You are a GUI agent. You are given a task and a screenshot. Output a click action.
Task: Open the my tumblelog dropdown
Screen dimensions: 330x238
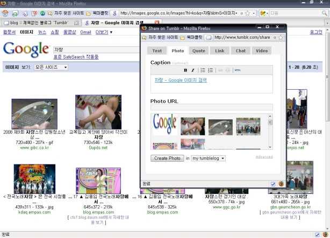click(208, 158)
